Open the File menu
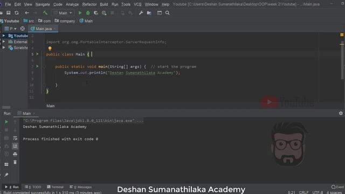Viewport: 345px width, 194px height. (8, 4)
